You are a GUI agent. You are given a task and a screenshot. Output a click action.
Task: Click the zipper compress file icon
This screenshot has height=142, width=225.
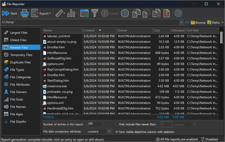click(166, 13)
